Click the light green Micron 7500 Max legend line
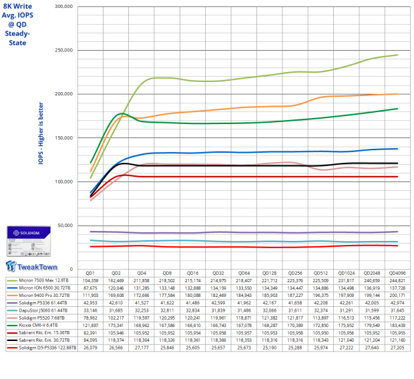This screenshot has width=414, height=379. click(x=13, y=280)
